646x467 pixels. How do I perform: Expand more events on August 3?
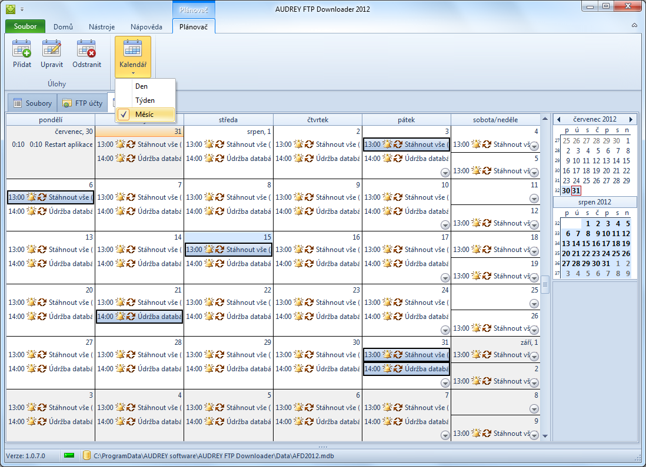tap(445, 173)
